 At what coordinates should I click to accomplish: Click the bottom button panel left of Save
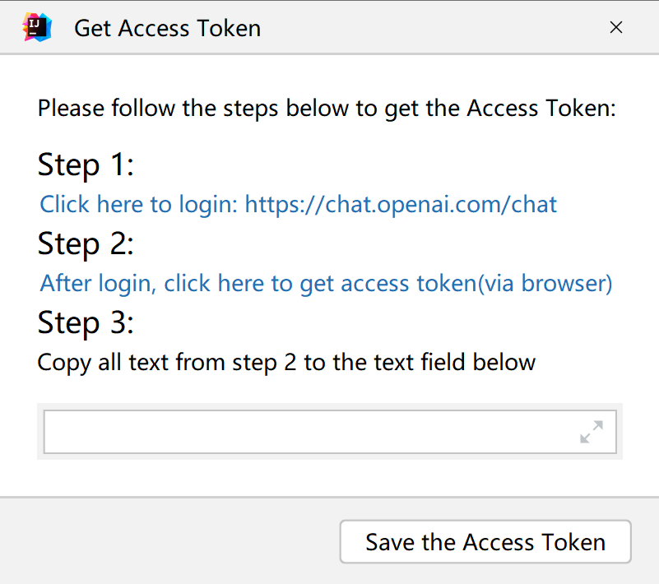coord(168,541)
